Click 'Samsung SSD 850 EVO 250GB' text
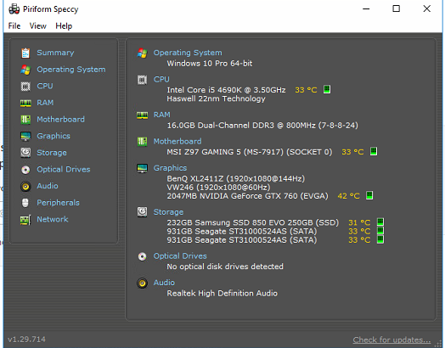This screenshot has width=445, height=348. click(254, 222)
